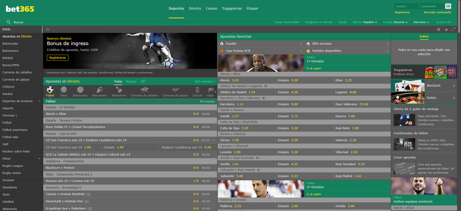Open Boxeo/MMA in sidebar
Image resolution: width=461 pixels, height=211 pixels.
(x=21, y=65)
